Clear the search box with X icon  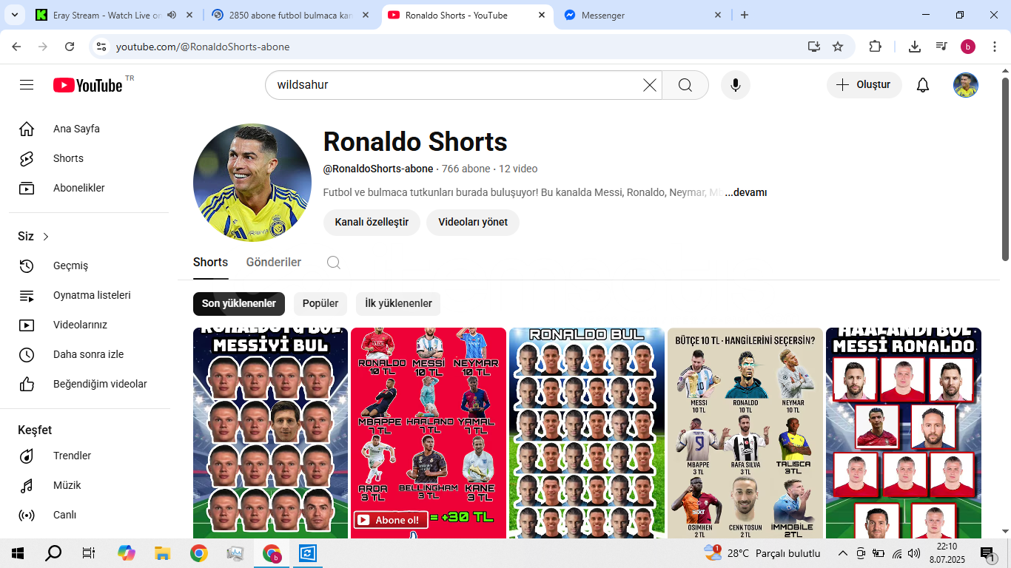(x=650, y=85)
